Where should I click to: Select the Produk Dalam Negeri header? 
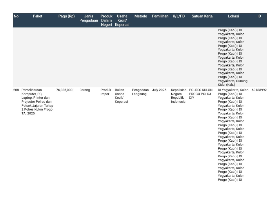[x=106, y=20]
